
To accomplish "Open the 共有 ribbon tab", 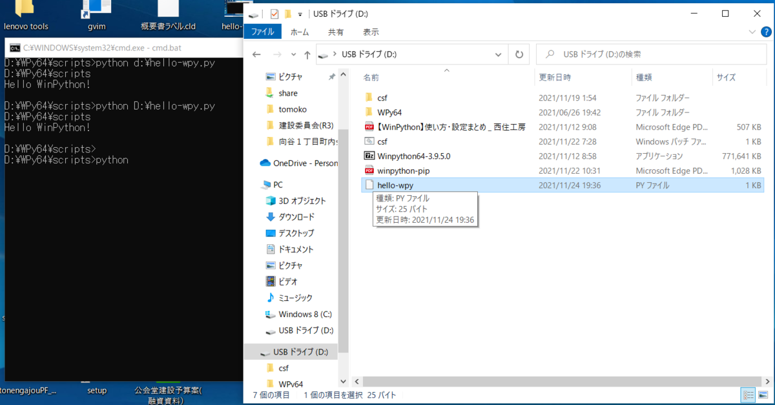I will 336,32.
